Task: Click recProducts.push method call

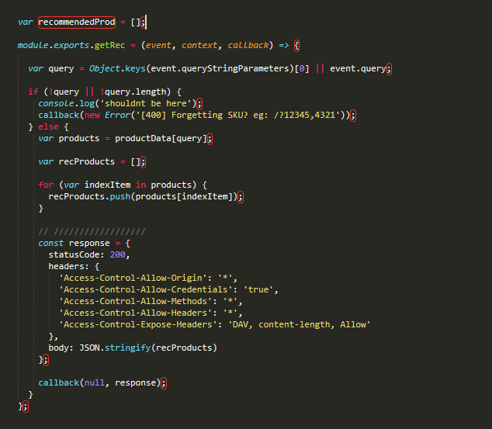Action: coord(89,196)
